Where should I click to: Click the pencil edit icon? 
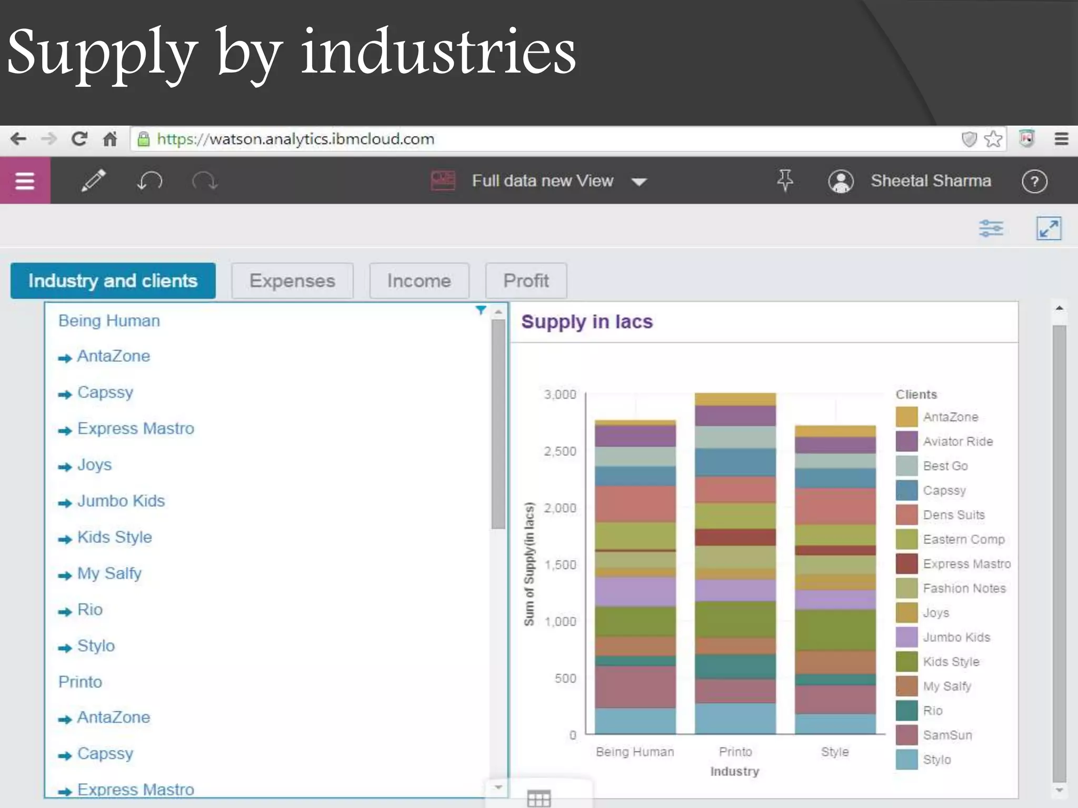[x=94, y=180]
